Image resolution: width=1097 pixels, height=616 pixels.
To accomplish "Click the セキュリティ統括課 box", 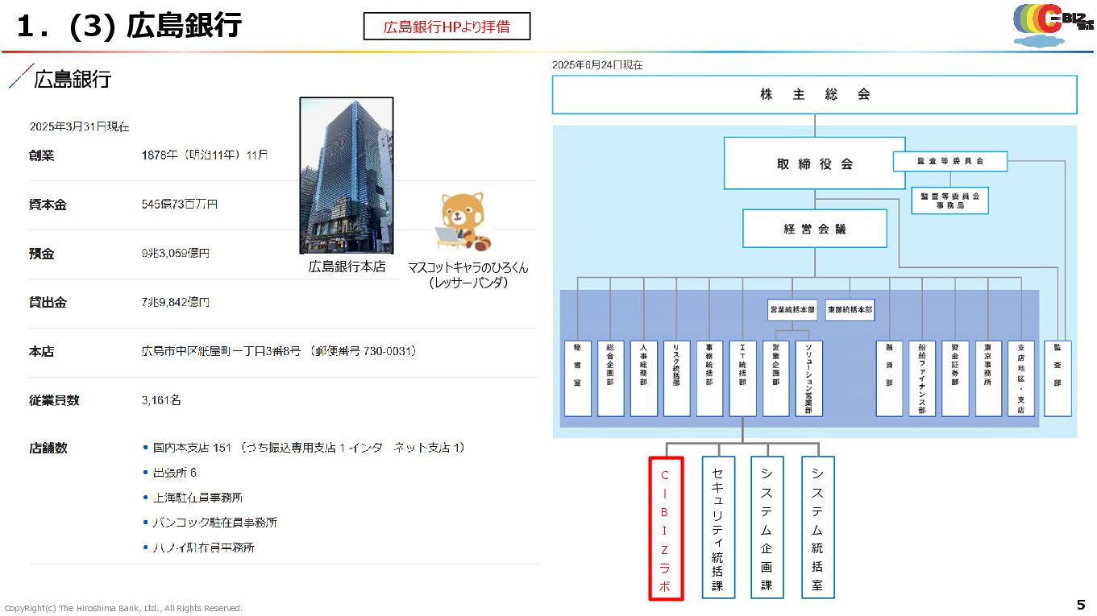I will tap(717, 527).
